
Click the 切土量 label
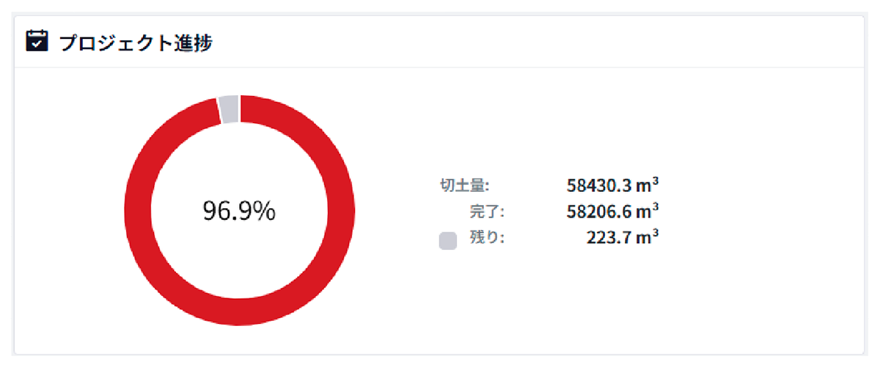(459, 185)
